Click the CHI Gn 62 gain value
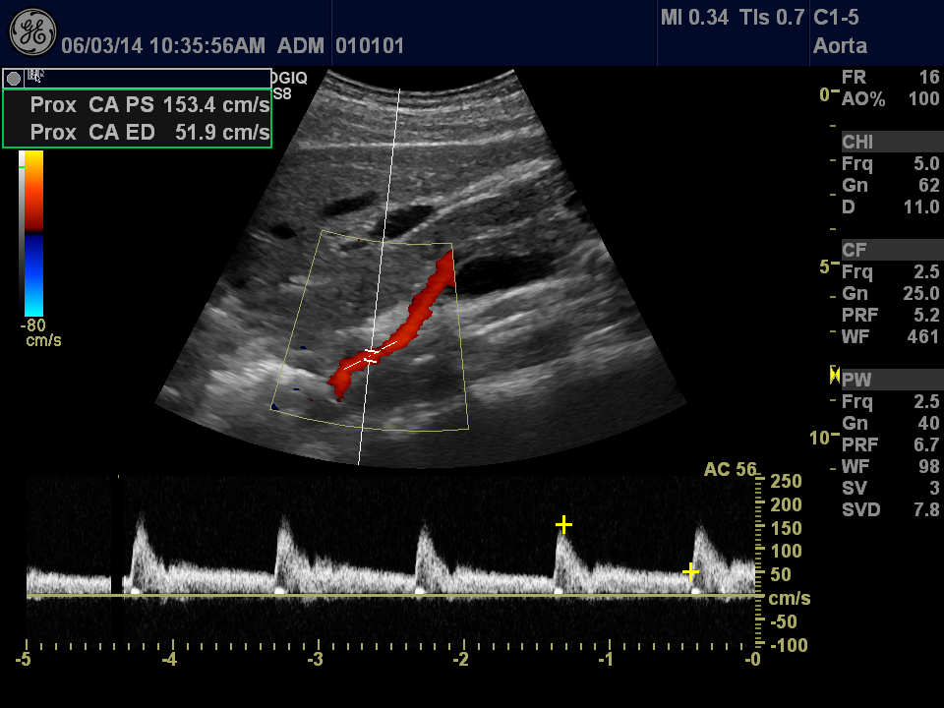Viewport: 944px width, 708px height. coord(891,186)
